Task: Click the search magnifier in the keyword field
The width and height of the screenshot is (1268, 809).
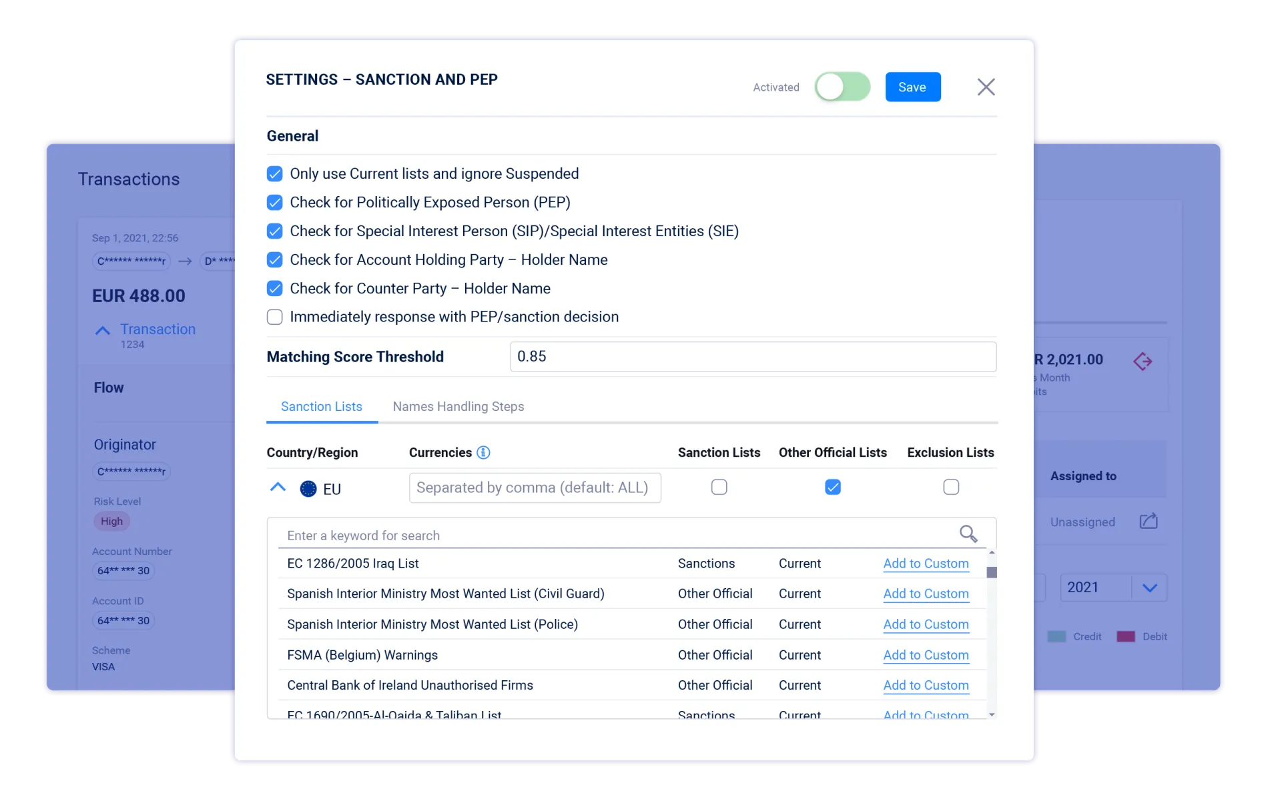Action: pos(968,534)
